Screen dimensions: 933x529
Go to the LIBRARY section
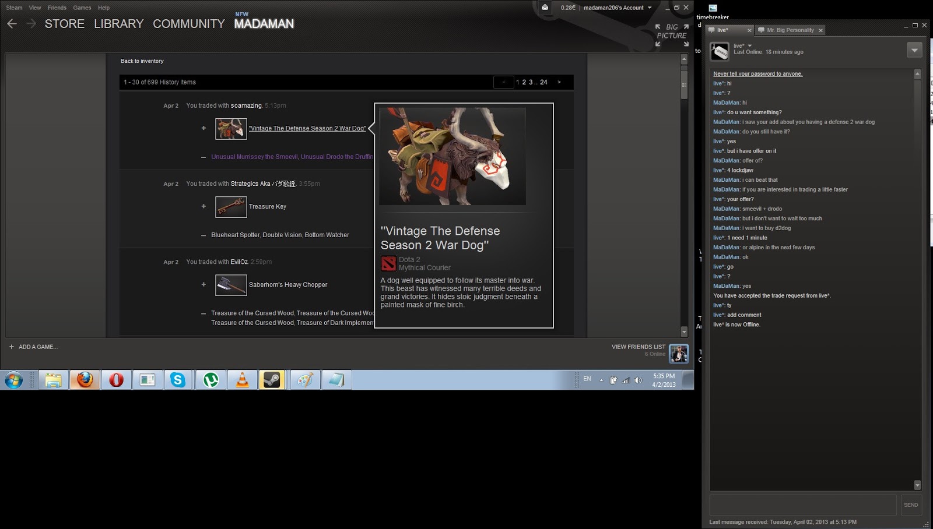coord(118,24)
